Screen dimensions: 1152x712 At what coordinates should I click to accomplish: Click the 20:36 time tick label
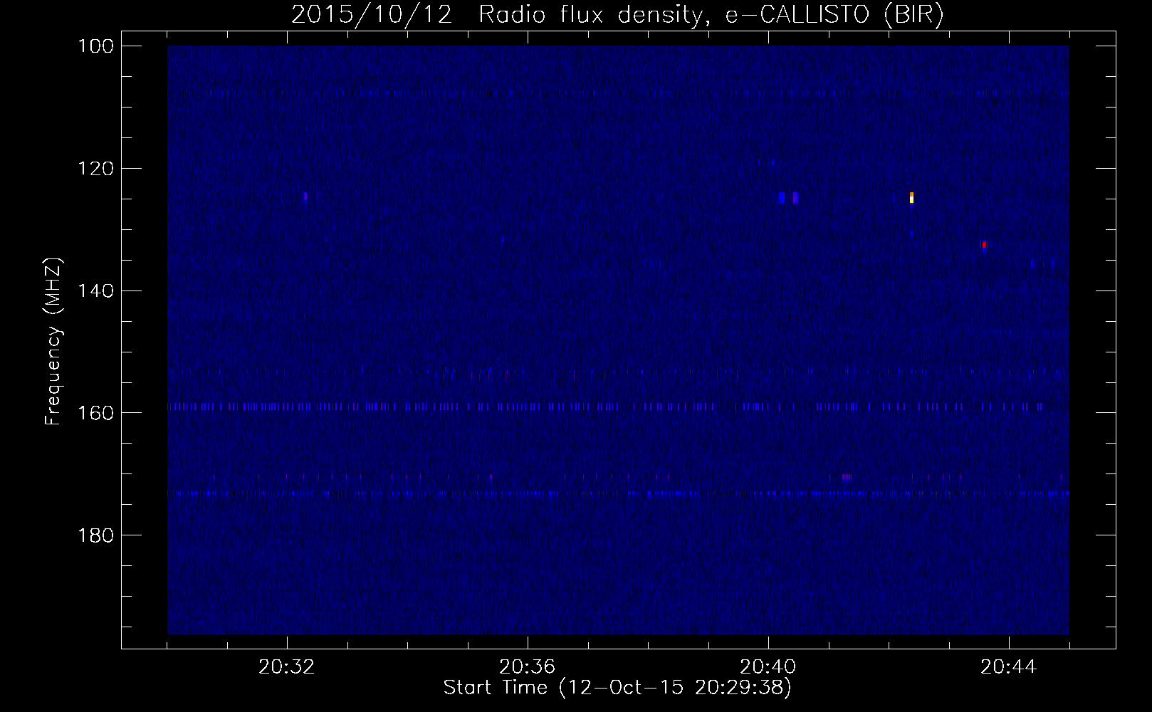pos(528,667)
